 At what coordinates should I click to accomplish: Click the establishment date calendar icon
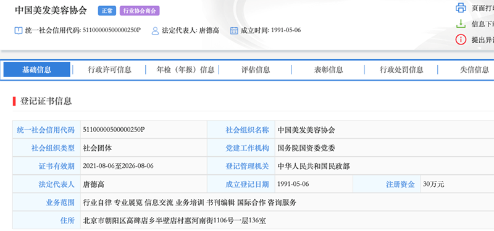(x=234, y=30)
